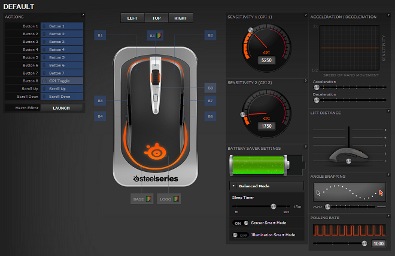Open help for Battery Saver Settings
395x256 pixels.
click(x=306, y=146)
